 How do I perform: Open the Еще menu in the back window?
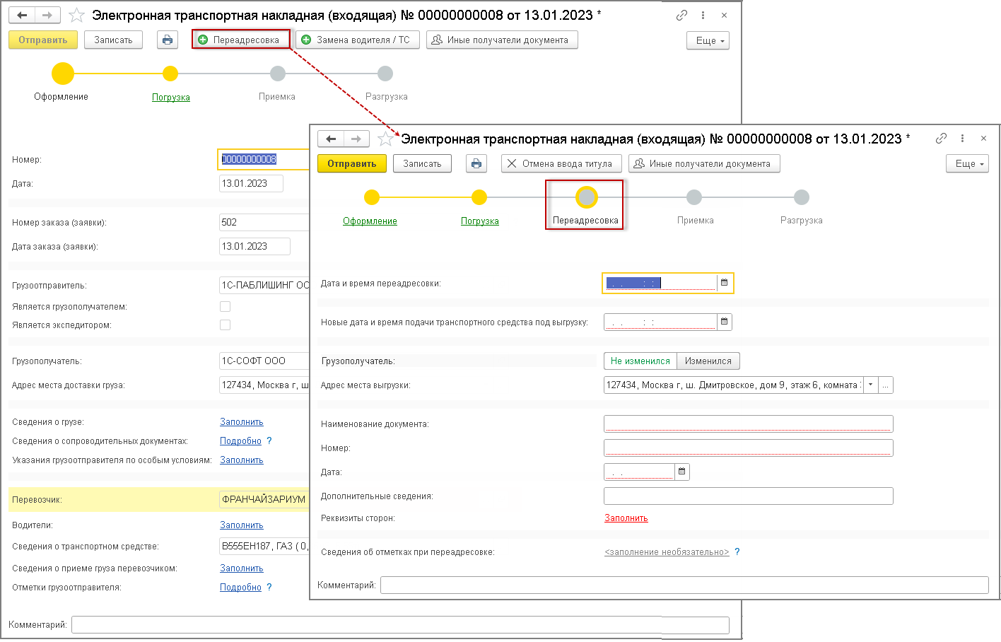click(708, 40)
